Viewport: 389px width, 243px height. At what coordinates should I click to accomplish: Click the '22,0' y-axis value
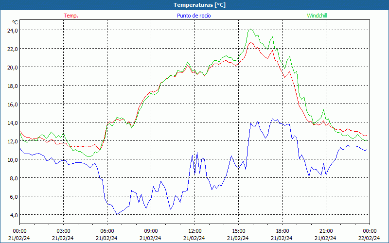[x=13, y=49]
